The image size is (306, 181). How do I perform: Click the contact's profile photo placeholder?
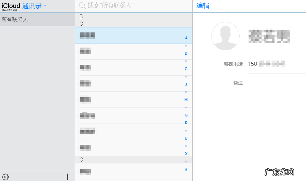(x=225, y=36)
